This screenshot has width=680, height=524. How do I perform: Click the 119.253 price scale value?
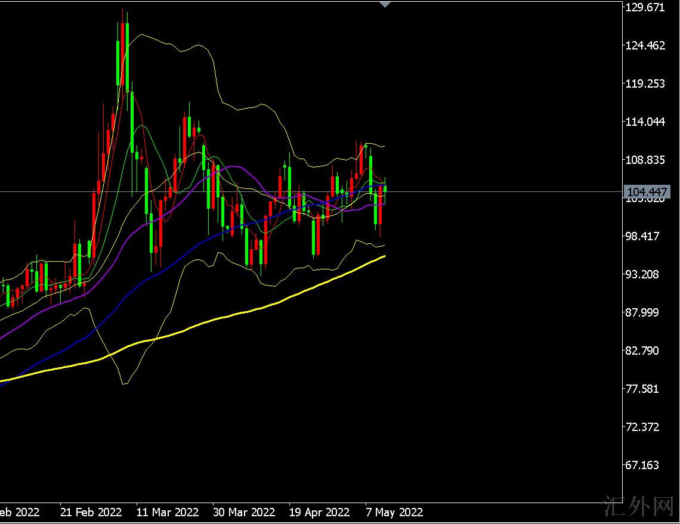tap(645, 83)
